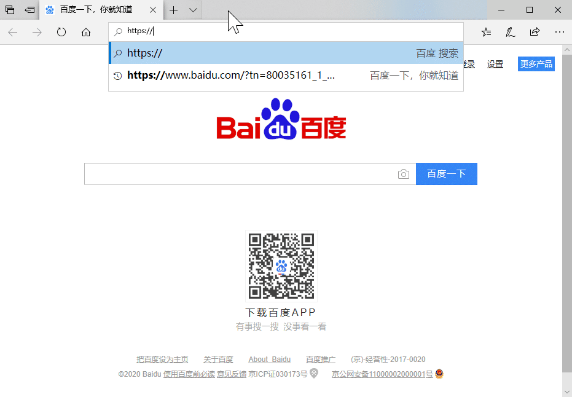Click the police badge icon in footer

click(439, 374)
